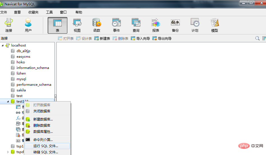Select the performance_schema database
This screenshot has width=266, height=155.
tap(34, 85)
